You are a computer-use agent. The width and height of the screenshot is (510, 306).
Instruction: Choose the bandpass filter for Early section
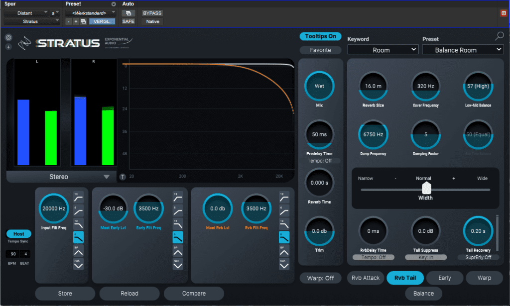pos(178,251)
